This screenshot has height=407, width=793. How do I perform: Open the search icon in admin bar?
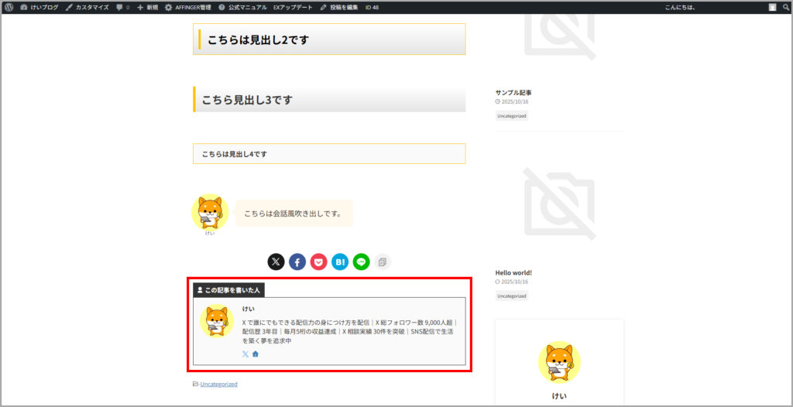point(784,7)
